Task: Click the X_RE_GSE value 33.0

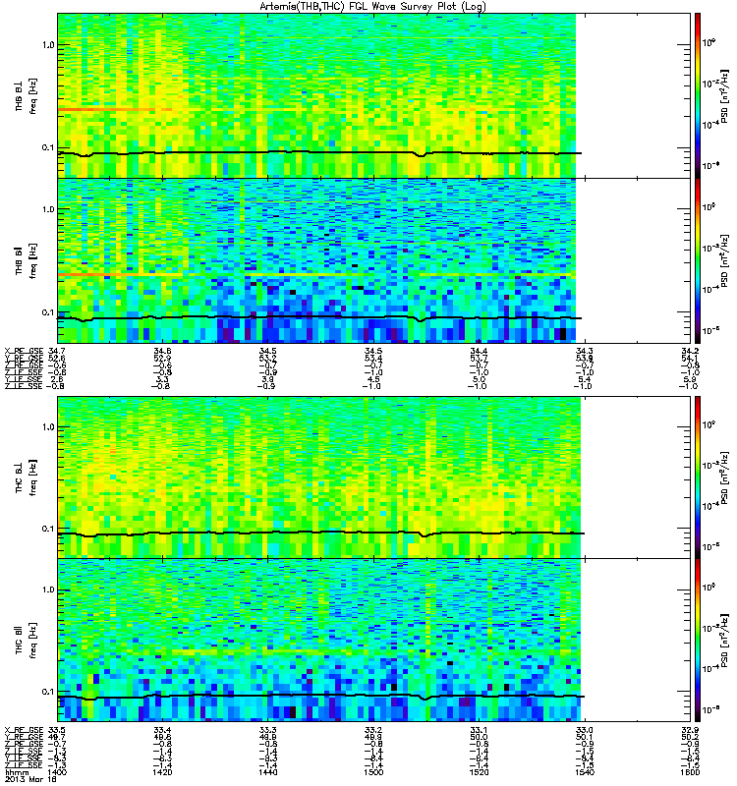Action: pos(585,730)
